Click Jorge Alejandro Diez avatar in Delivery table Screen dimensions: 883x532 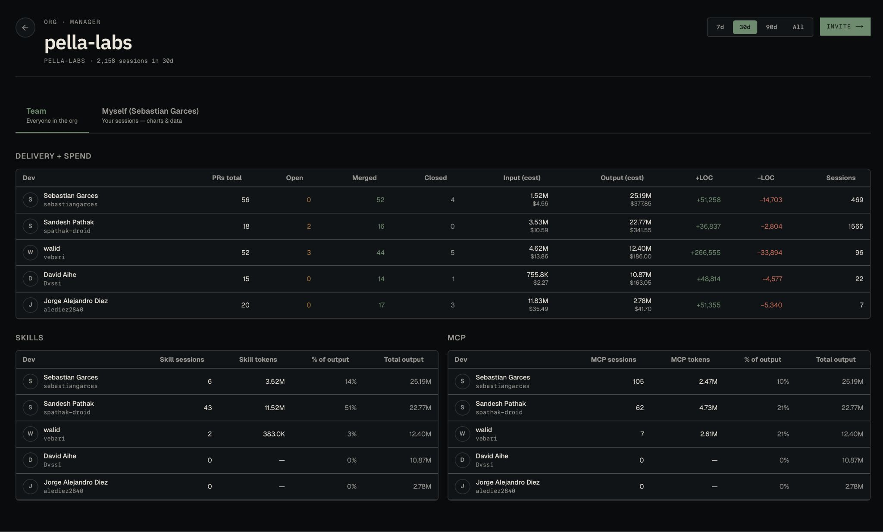pos(30,305)
